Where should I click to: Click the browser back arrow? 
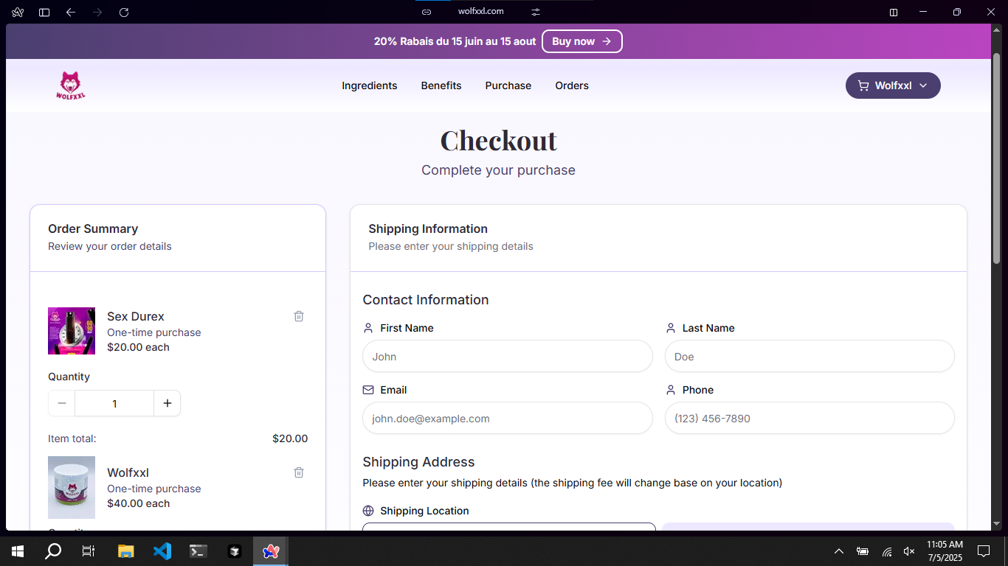pos(71,12)
